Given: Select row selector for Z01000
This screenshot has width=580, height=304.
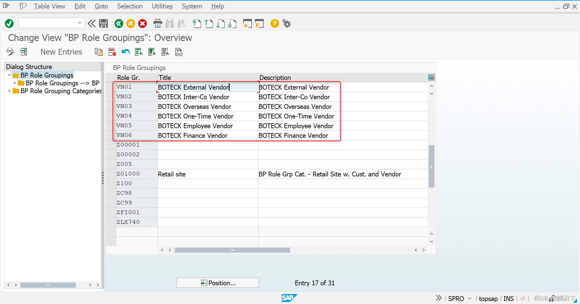Looking at the screenshot, I should (x=111, y=174).
